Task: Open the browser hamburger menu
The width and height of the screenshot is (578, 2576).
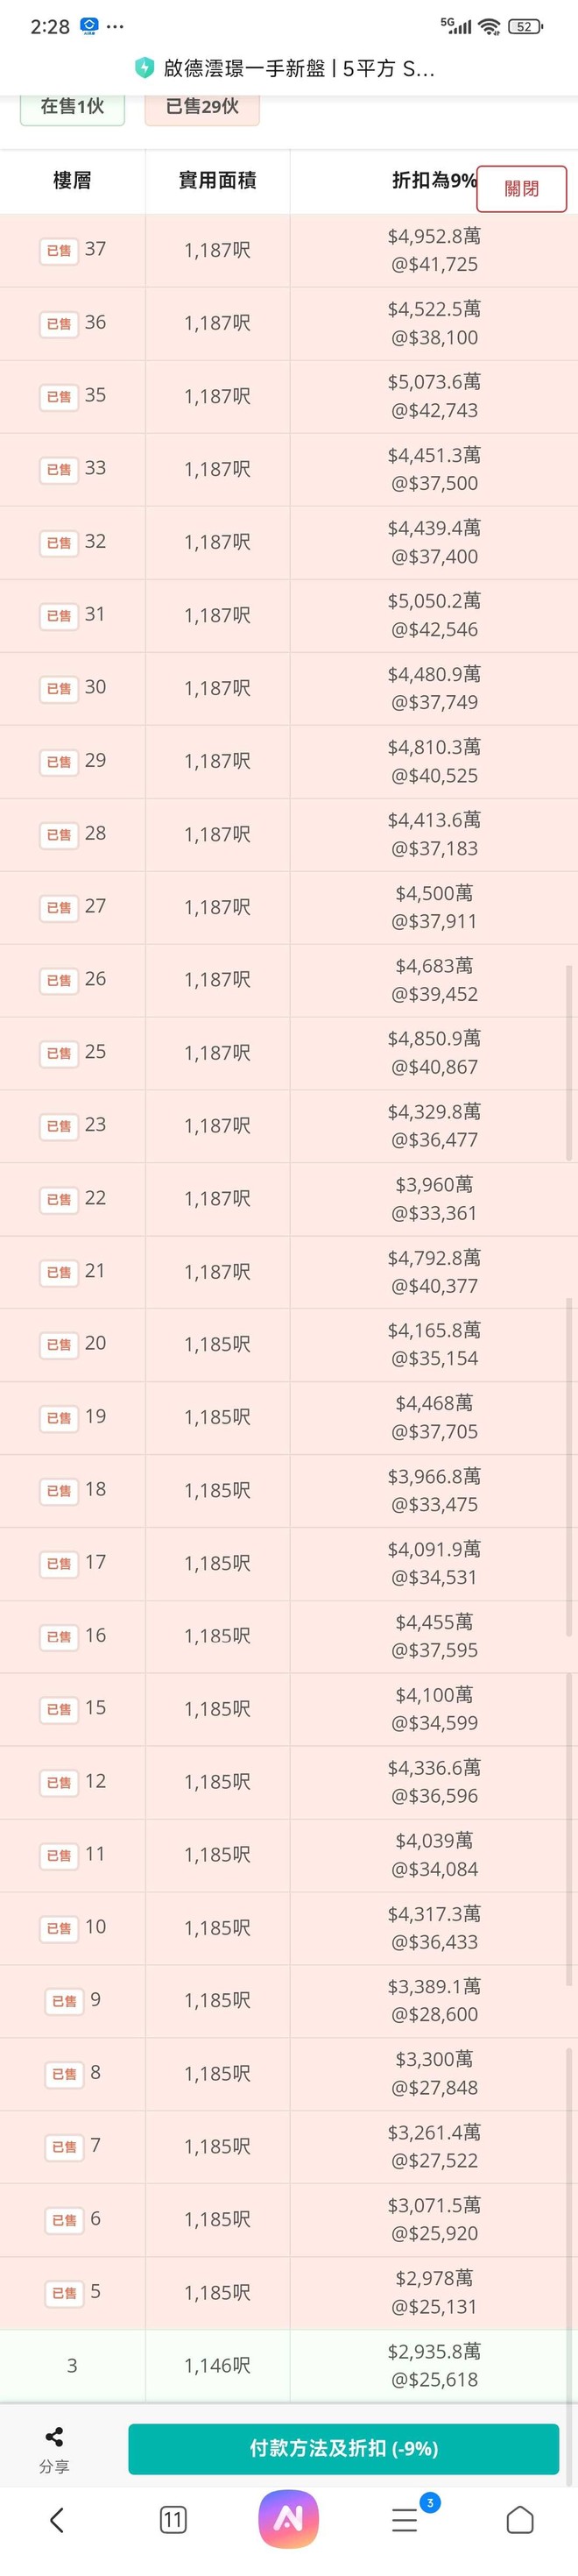Action: point(404,2520)
